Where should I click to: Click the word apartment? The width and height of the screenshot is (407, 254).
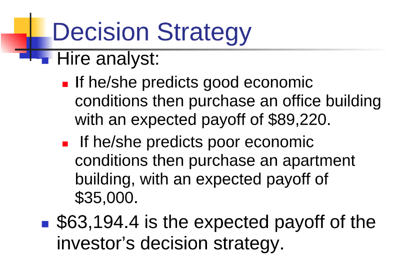[318, 161]
